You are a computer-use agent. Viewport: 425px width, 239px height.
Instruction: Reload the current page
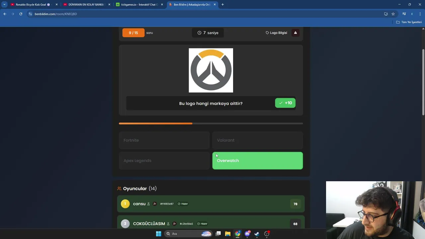coord(21,14)
